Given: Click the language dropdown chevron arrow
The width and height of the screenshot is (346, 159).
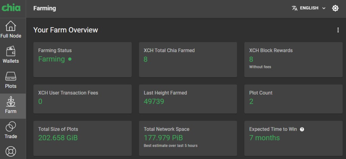Looking at the screenshot, I should [x=324, y=8].
